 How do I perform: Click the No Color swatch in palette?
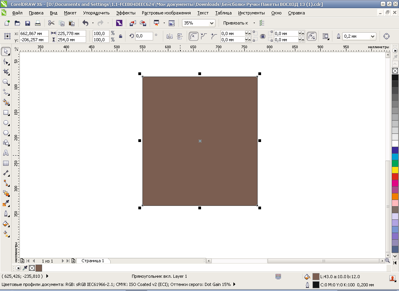pos(395,71)
